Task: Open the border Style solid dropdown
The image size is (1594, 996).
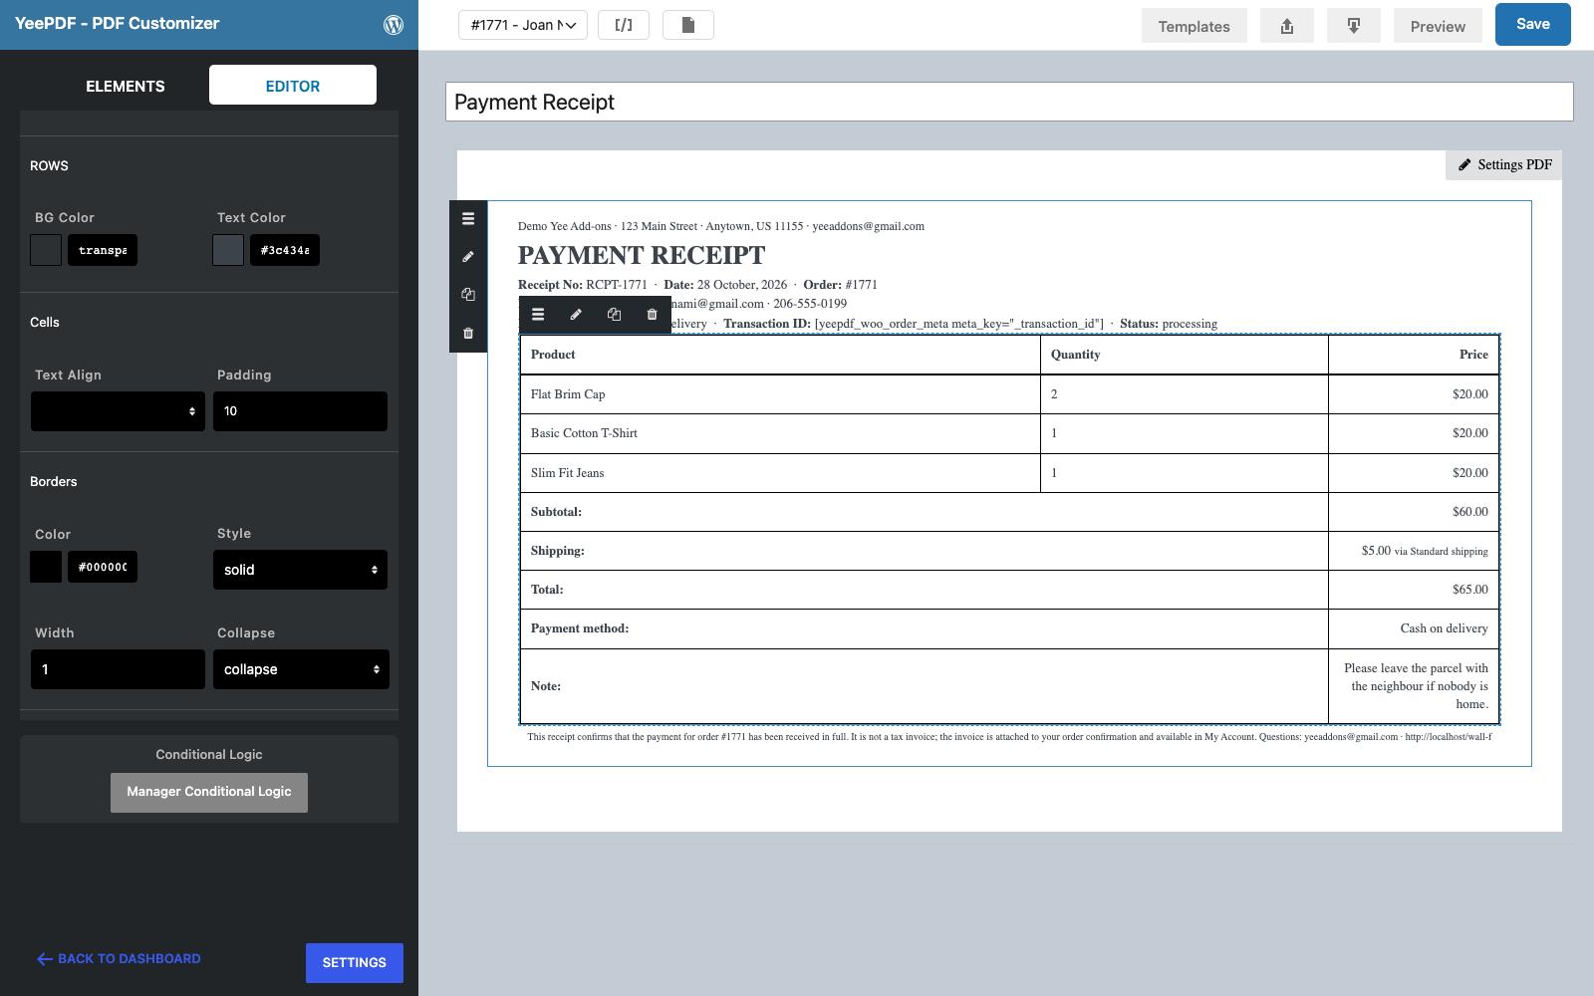Action: tap(300, 570)
